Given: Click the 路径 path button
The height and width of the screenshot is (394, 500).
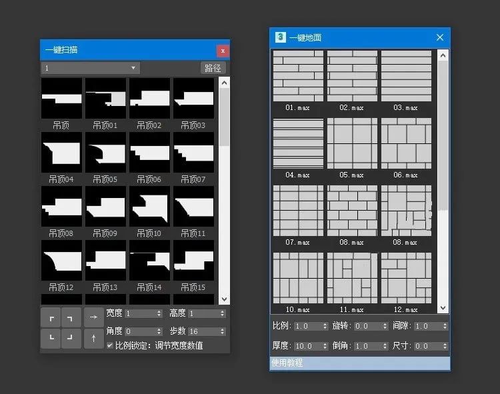Looking at the screenshot, I should [213, 68].
